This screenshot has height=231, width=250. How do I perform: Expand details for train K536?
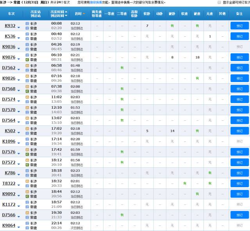[x=19, y=38]
